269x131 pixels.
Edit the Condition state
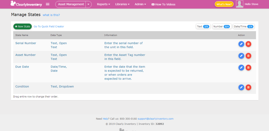(x=241, y=87)
